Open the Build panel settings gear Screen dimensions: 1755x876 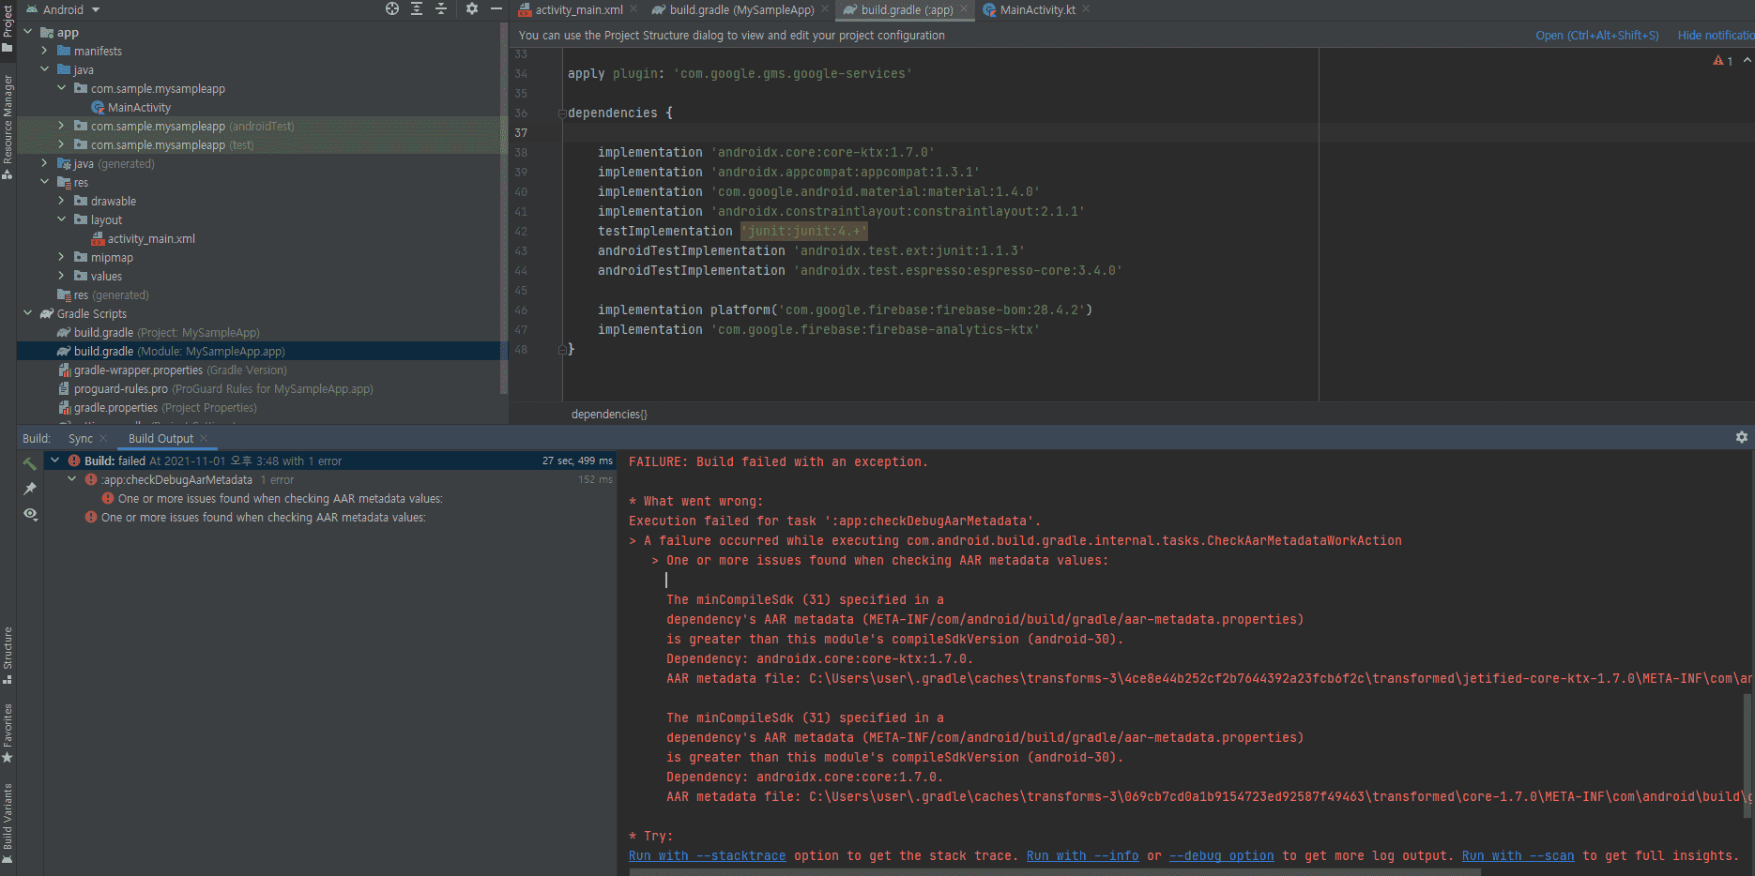coord(1742,437)
